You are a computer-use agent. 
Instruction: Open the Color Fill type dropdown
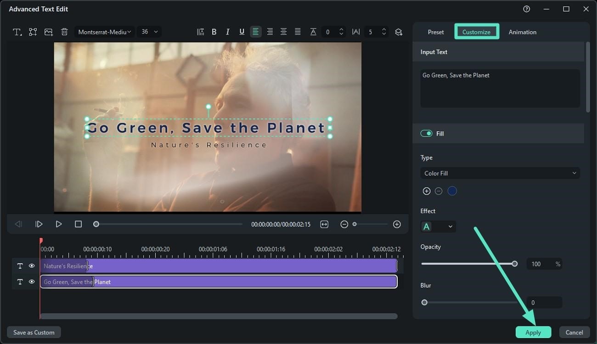pyautogui.click(x=500, y=173)
